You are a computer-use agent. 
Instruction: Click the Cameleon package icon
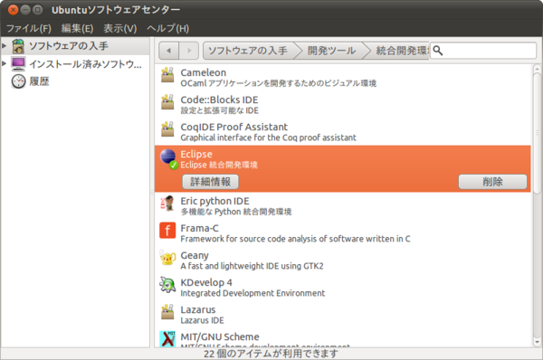point(167,75)
